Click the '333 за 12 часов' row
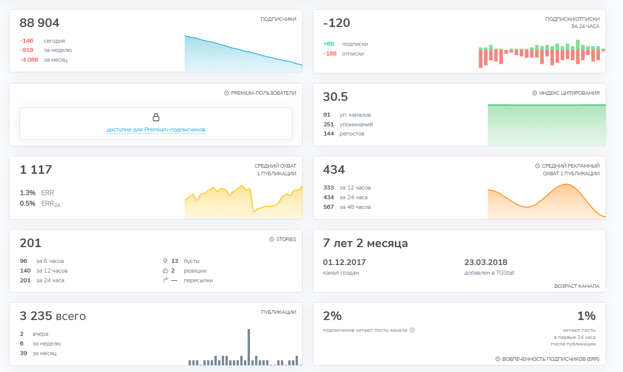Viewport: 623px width, 372px height. coord(347,188)
